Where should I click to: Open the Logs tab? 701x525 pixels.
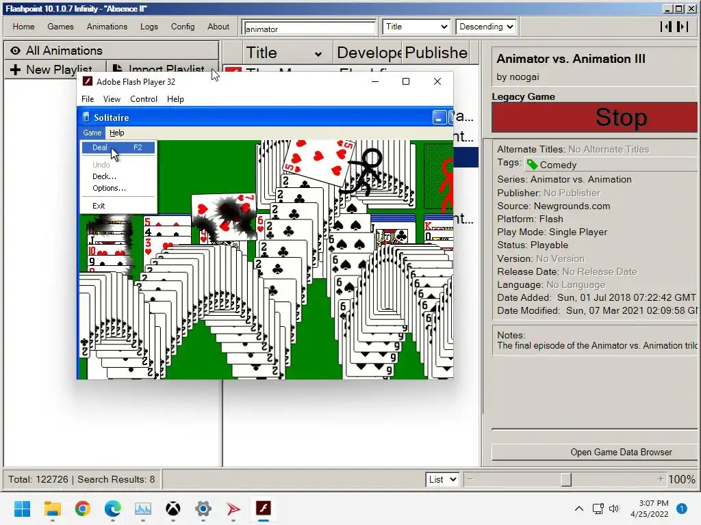[x=149, y=27]
